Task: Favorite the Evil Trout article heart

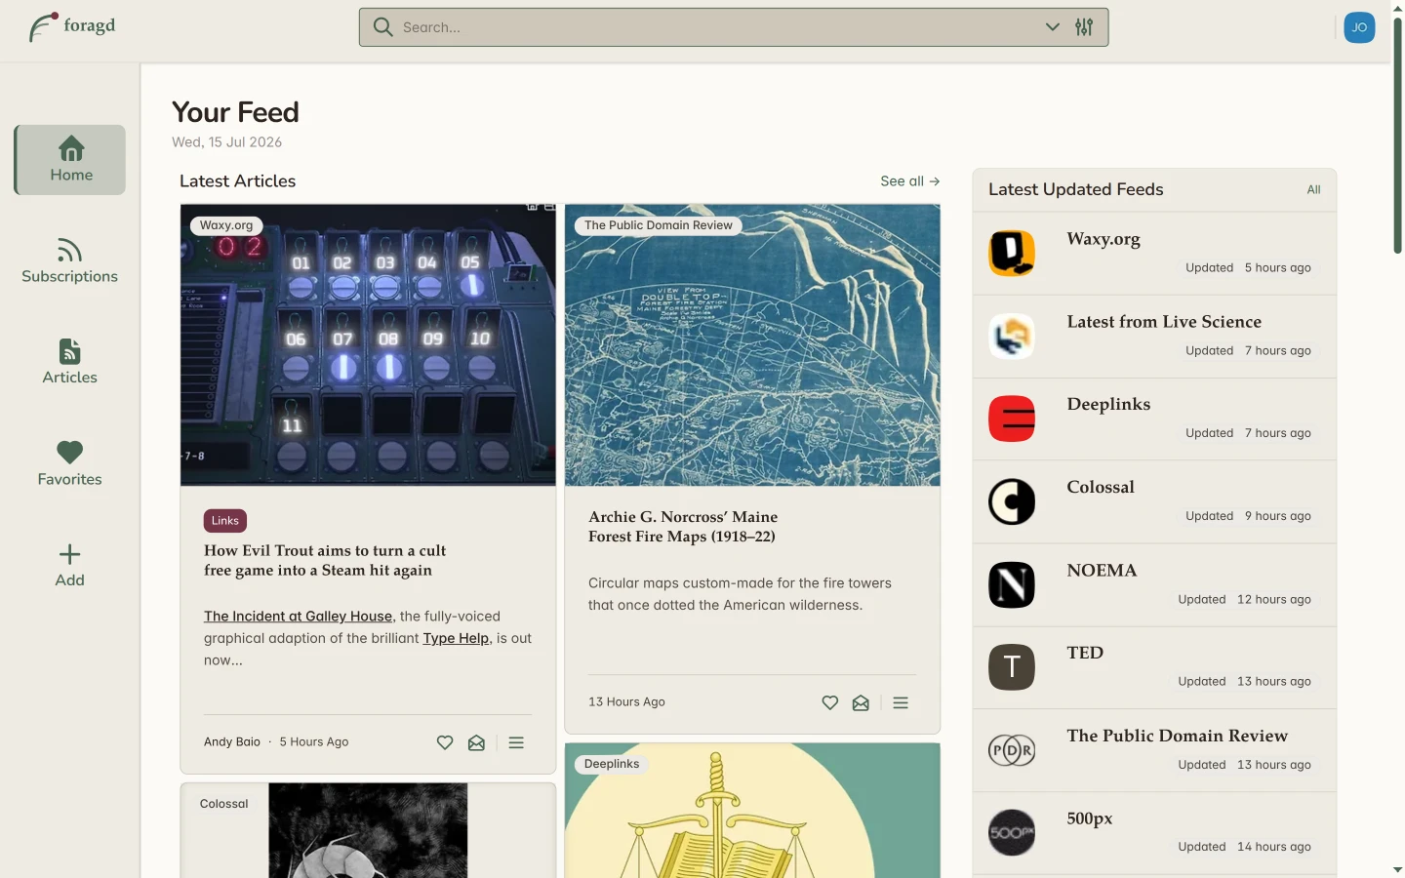Action: click(445, 742)
